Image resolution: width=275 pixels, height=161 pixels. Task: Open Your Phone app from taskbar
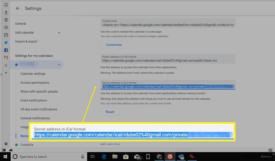click(x=148, y=157)
